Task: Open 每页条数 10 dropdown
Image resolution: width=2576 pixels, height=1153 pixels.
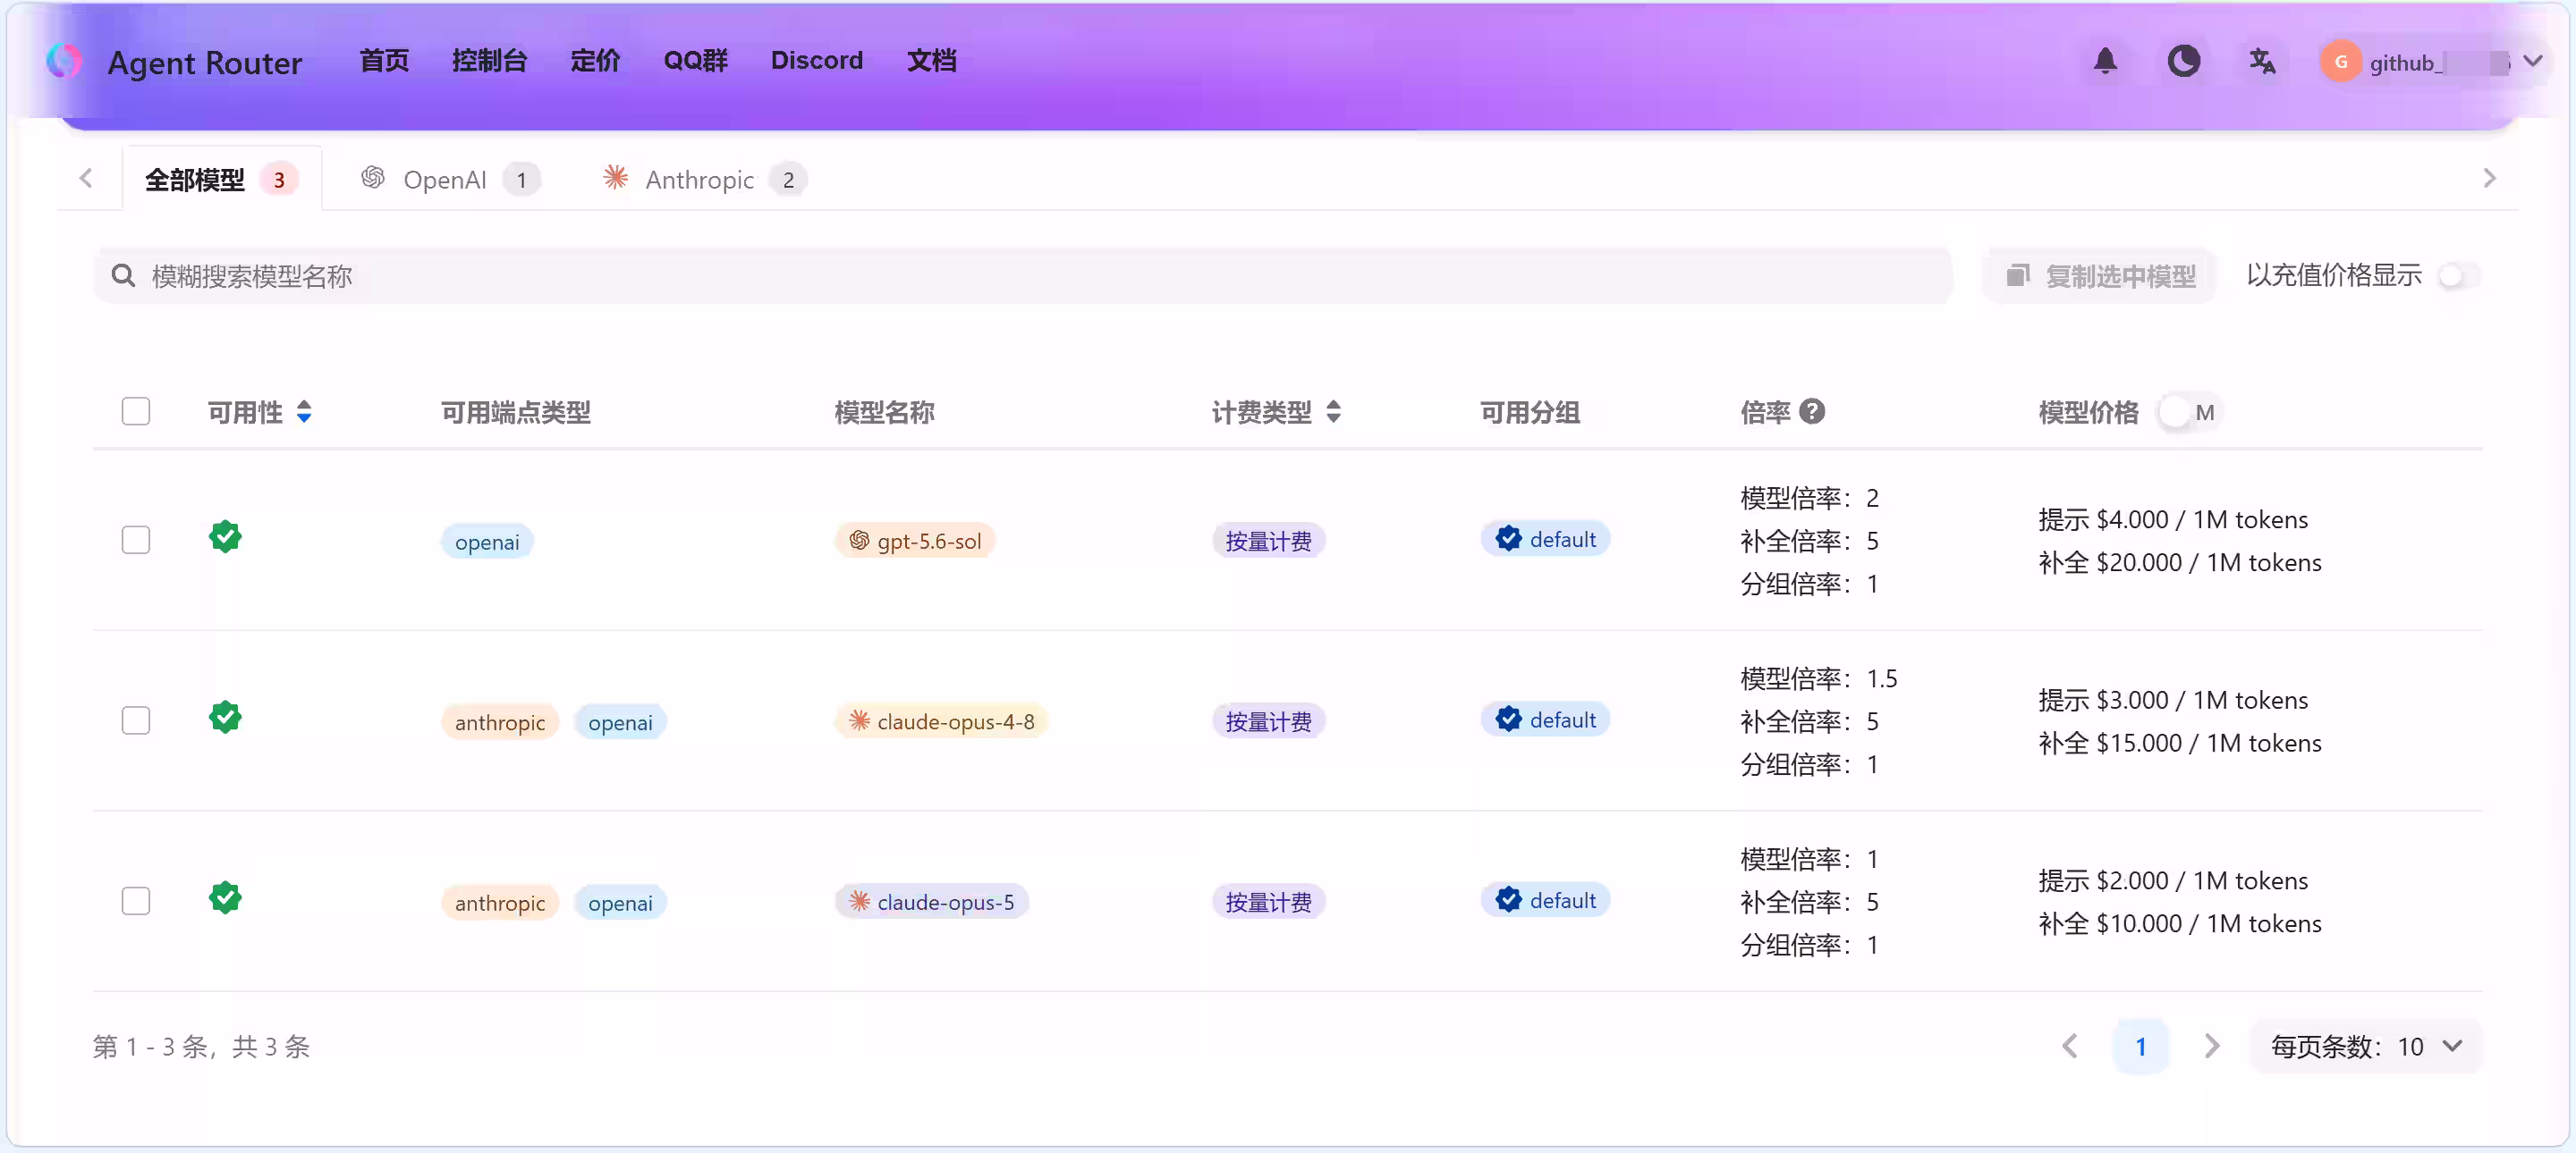Action: point(2365,1046)
